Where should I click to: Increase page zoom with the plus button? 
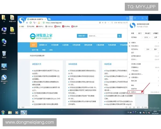(150, 37)
